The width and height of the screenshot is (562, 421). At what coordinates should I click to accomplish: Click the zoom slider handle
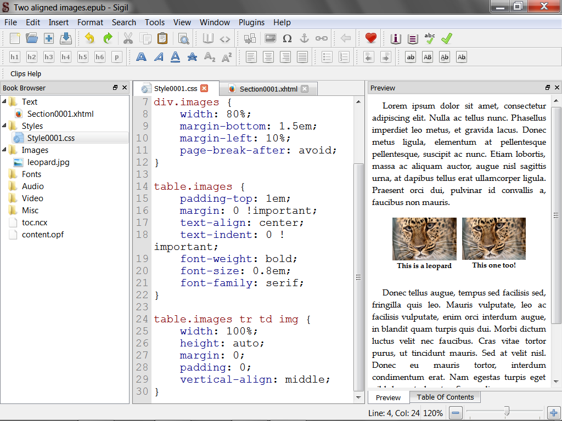(x=507, y=411)
